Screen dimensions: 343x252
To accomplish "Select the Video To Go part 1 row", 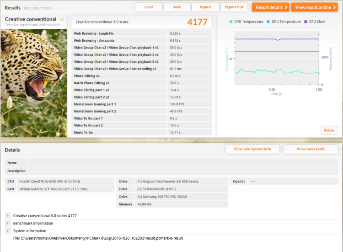I will [141, 118].
